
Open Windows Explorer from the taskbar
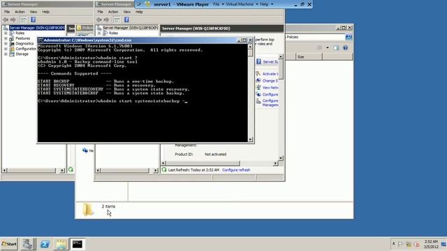[61, 244]
